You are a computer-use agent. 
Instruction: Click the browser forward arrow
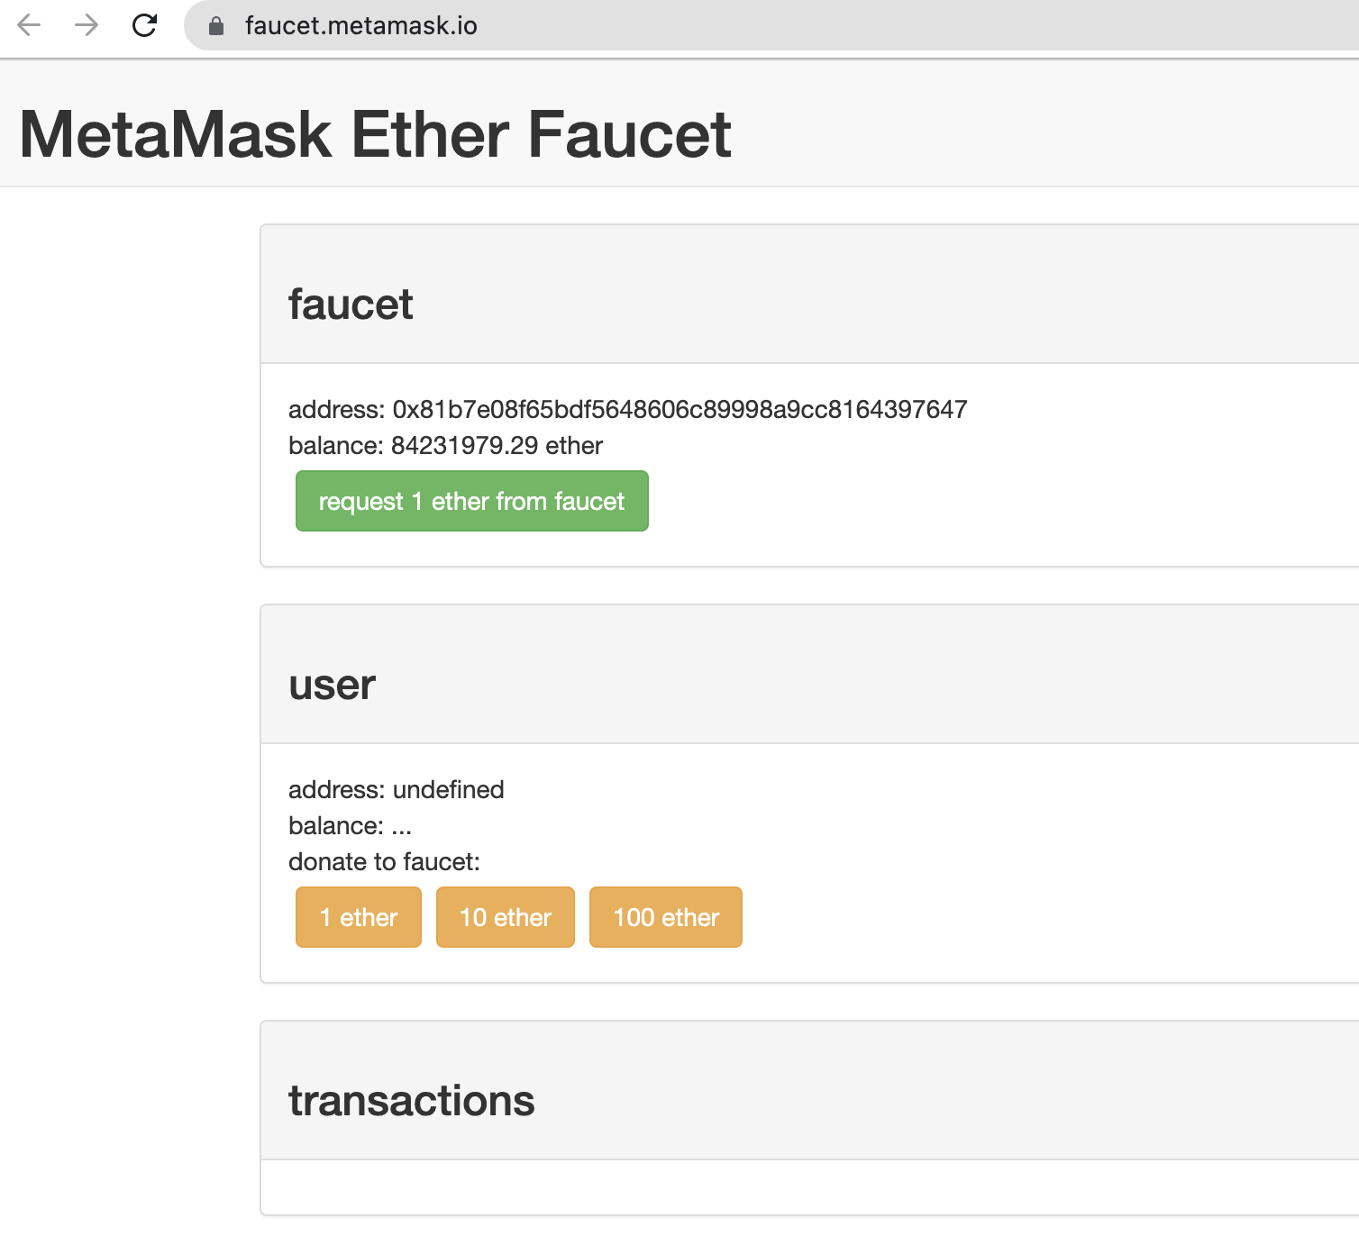pyautogui.click(x=87, y=25)
